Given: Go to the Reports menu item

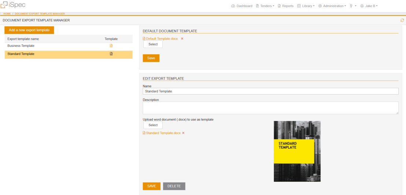Looking at the screenshot, I should (x=285, y=6).
